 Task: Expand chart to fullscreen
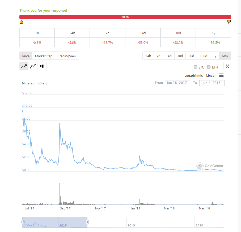tap(227, 66)
